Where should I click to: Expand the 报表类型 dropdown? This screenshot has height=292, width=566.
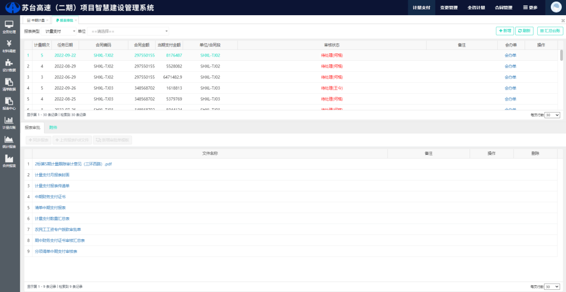(x=59, y=31)
